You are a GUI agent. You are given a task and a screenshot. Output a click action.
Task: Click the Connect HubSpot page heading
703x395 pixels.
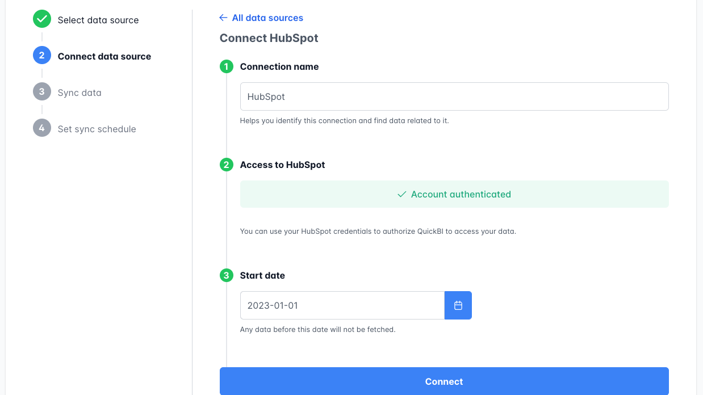coord(269,38)
